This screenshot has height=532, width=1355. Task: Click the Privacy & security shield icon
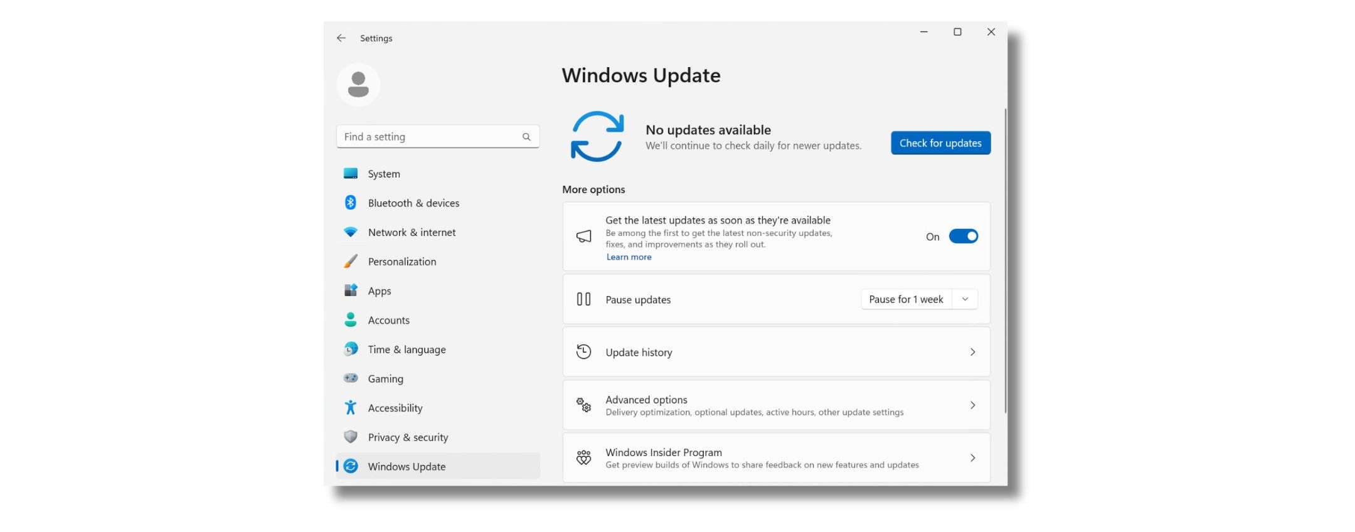(351, 437)
